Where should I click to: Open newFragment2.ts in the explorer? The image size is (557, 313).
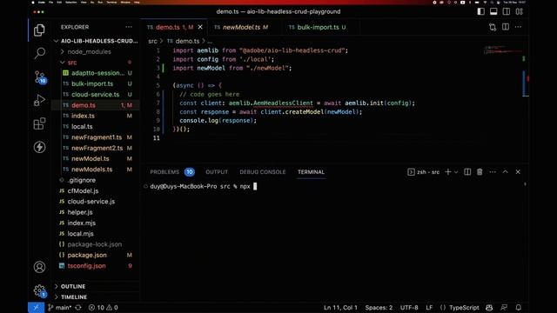point(96,148)
